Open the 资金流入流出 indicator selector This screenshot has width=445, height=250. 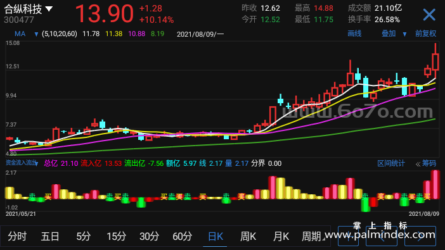click(22, 163)
